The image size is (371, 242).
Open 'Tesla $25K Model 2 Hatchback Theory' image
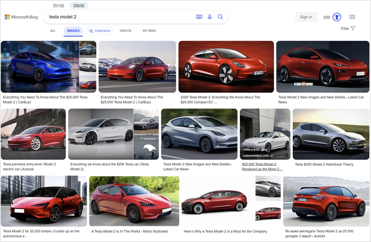(331, 134)
